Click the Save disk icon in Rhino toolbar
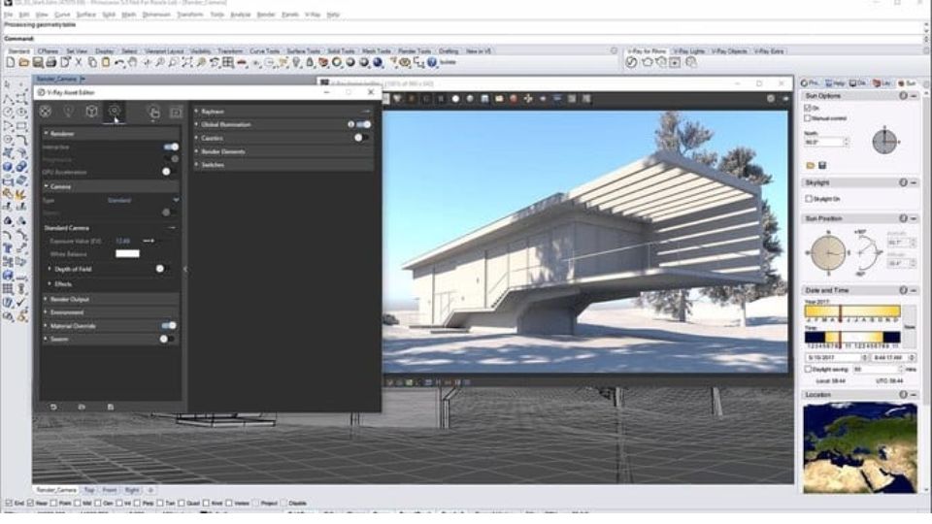The width and height of the screenshot is (932, 524). [38, 62]
